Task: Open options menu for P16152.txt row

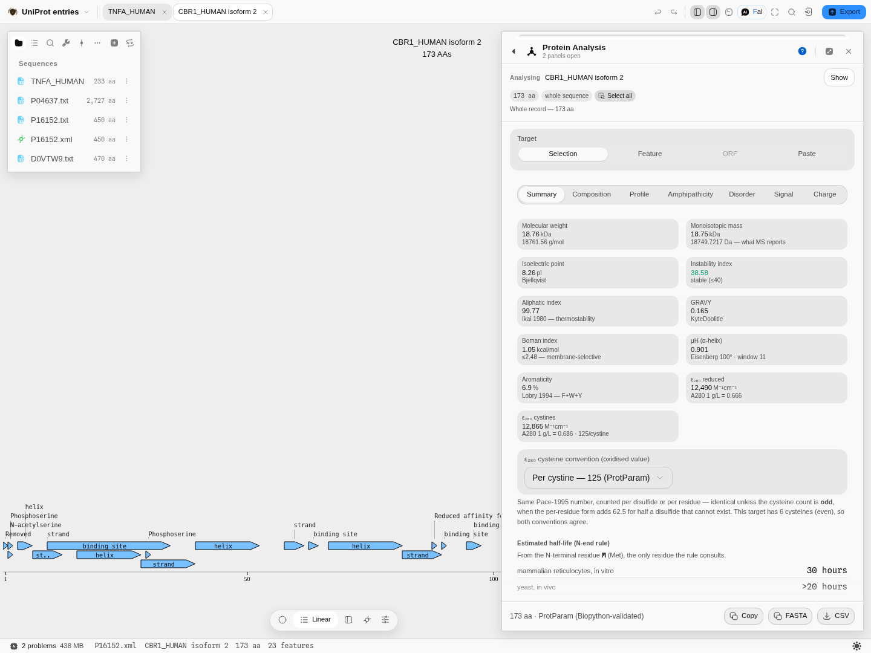Action: [126, 120]
